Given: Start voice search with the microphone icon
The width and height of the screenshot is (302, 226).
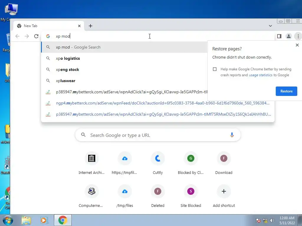Looking at the screenshot, I should [x=232, y=135].
